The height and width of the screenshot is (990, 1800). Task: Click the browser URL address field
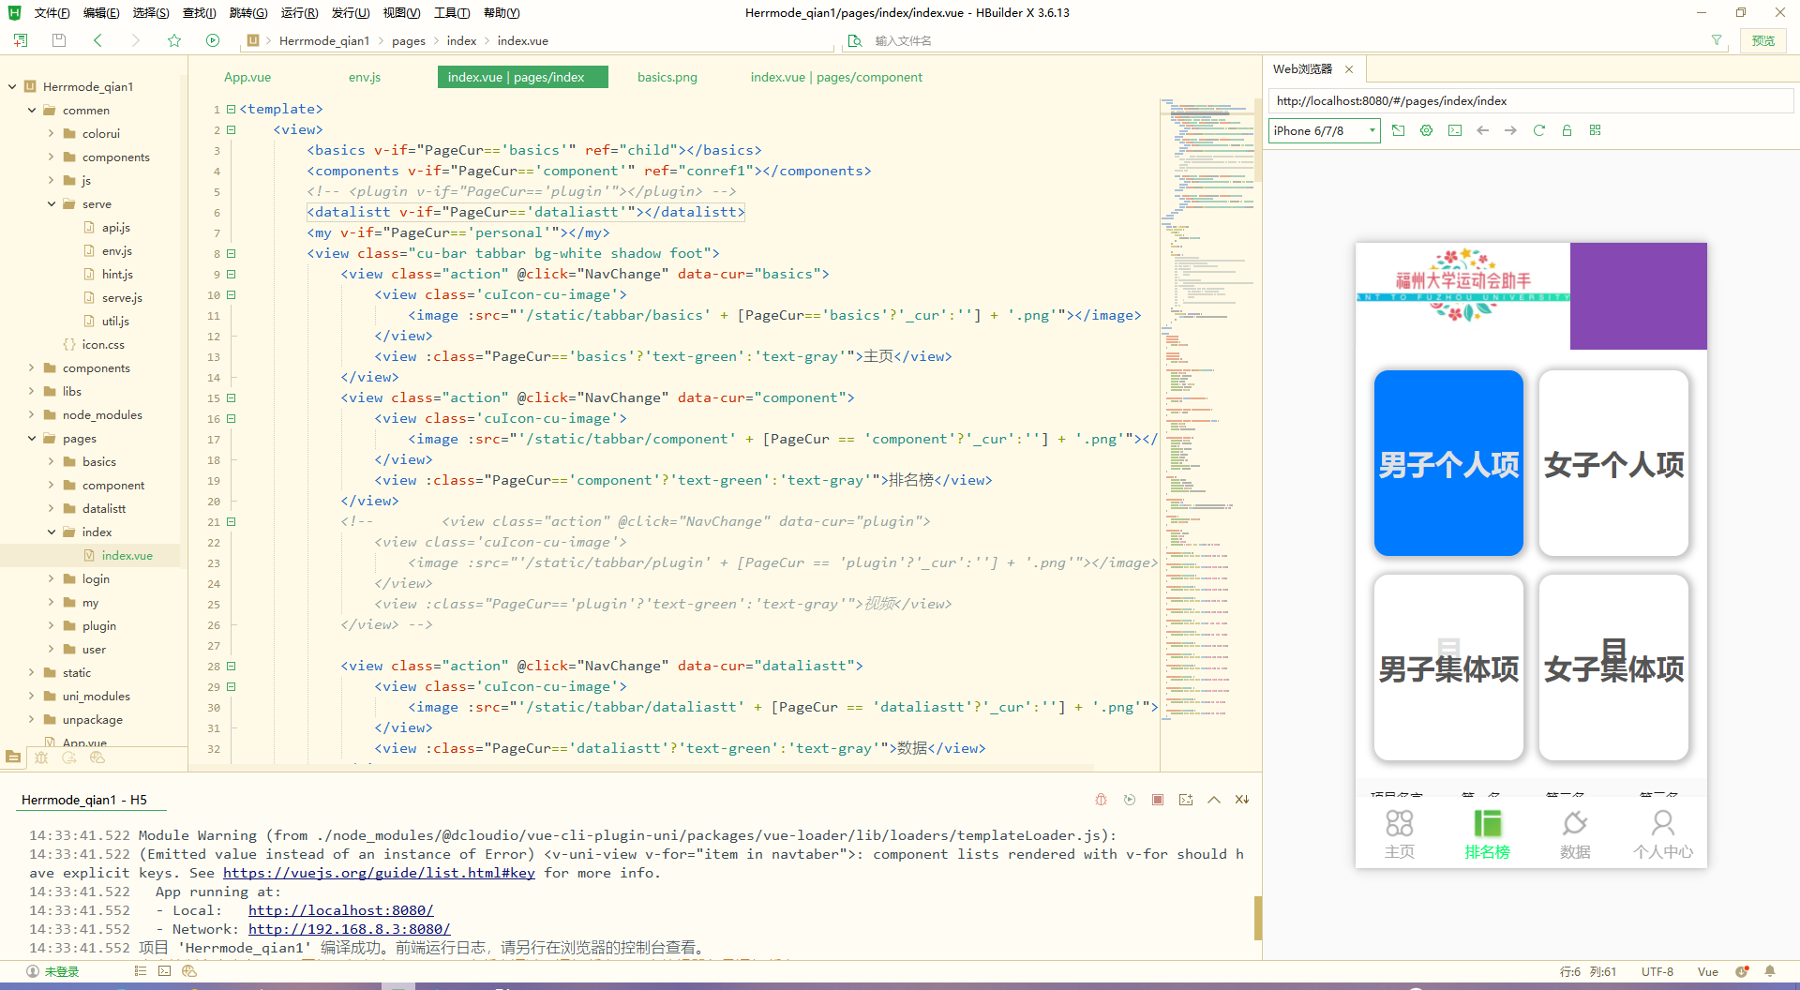pos(1530,100)
